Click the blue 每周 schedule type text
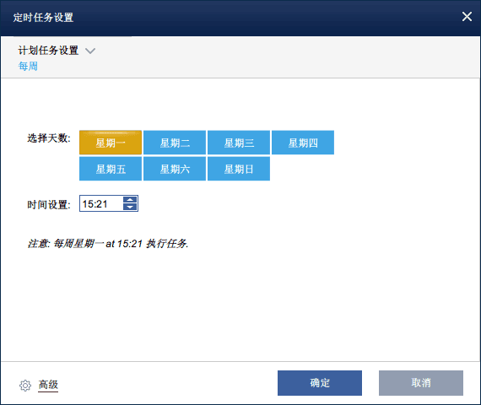Screen dimensions: 481x405 [x=28, y=66]
